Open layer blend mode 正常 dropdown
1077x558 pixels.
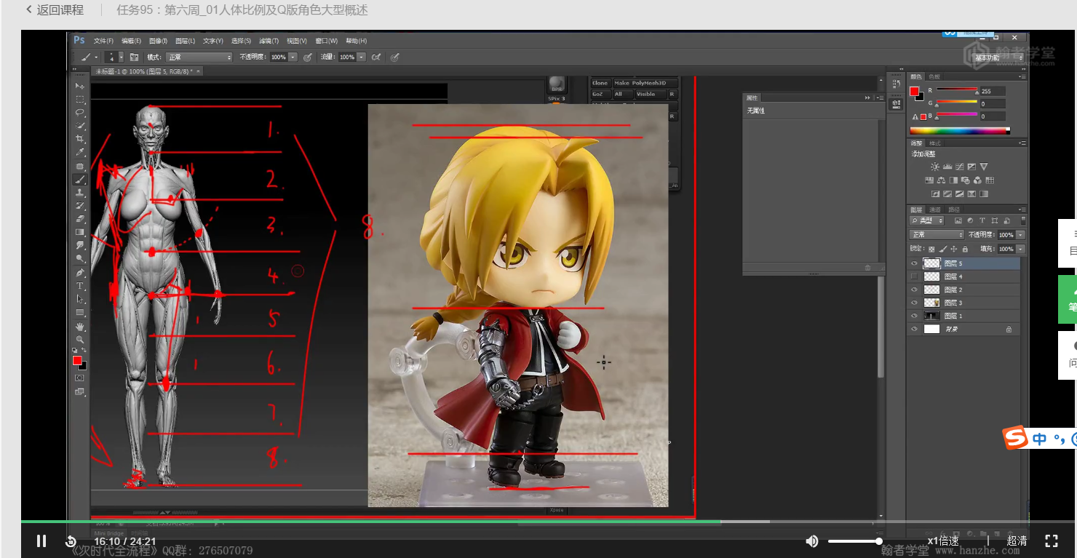point(937,234)
